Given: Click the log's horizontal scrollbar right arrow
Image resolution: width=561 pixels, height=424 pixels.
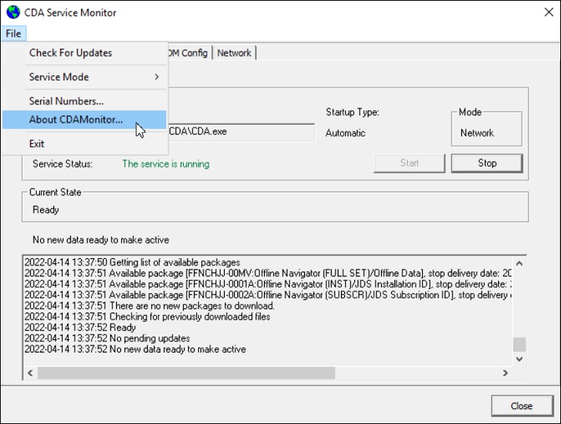Looking at the screenshot, I should 505,372.
